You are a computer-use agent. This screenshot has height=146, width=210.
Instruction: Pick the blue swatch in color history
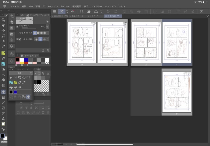pos(26,60)
